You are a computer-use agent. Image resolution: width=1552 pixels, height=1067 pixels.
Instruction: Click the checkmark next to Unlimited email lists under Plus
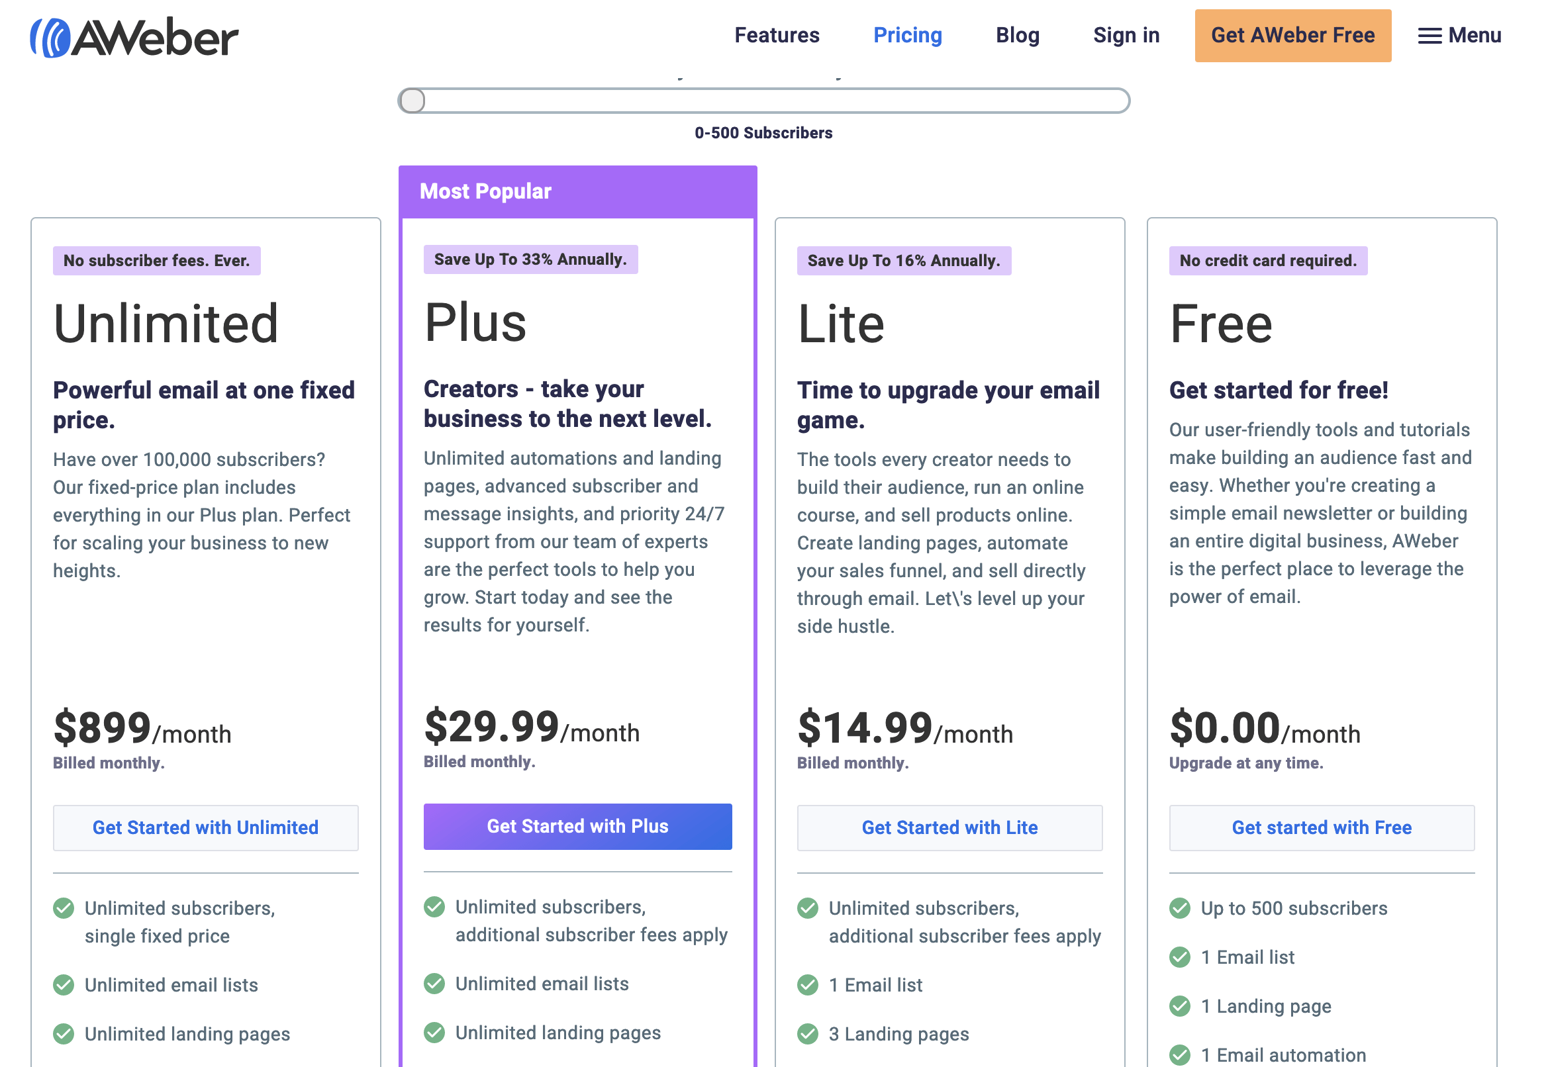point(434,984)
